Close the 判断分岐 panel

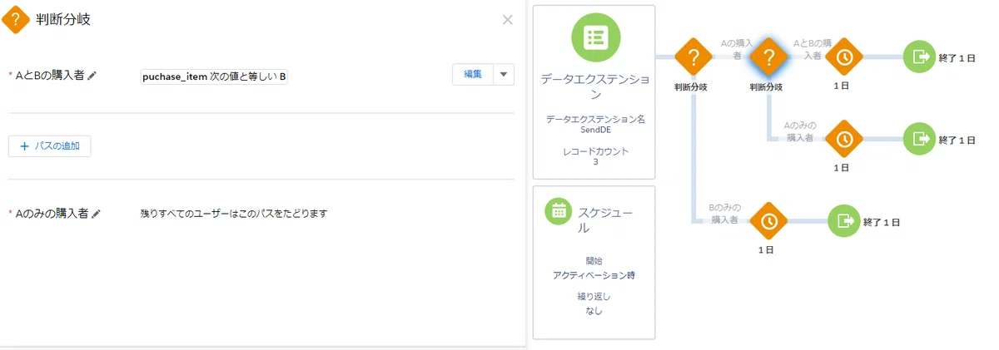click(507, 19)
